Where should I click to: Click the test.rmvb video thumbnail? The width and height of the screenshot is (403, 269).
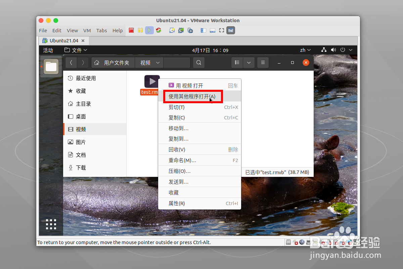click(152, 81)
